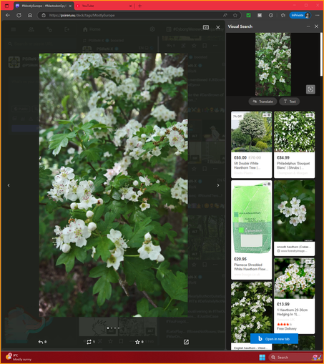Open the InPrivate profile button
This screenshot has height=364, width=324.
coord(300,15)
